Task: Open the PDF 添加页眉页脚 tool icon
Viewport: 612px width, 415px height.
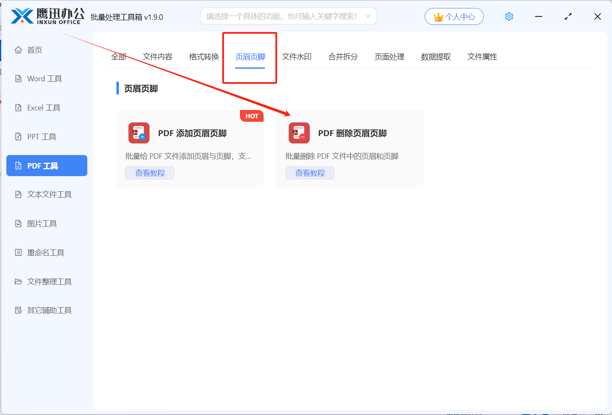Action: 138,133
